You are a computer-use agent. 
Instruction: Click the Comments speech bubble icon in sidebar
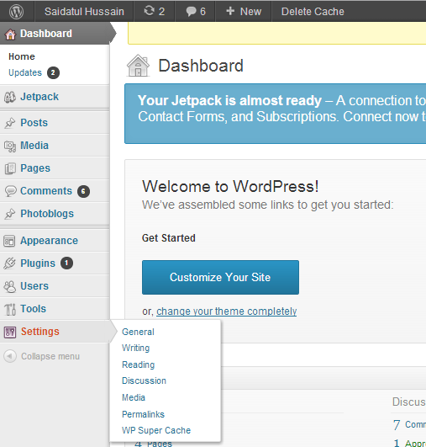10,191
